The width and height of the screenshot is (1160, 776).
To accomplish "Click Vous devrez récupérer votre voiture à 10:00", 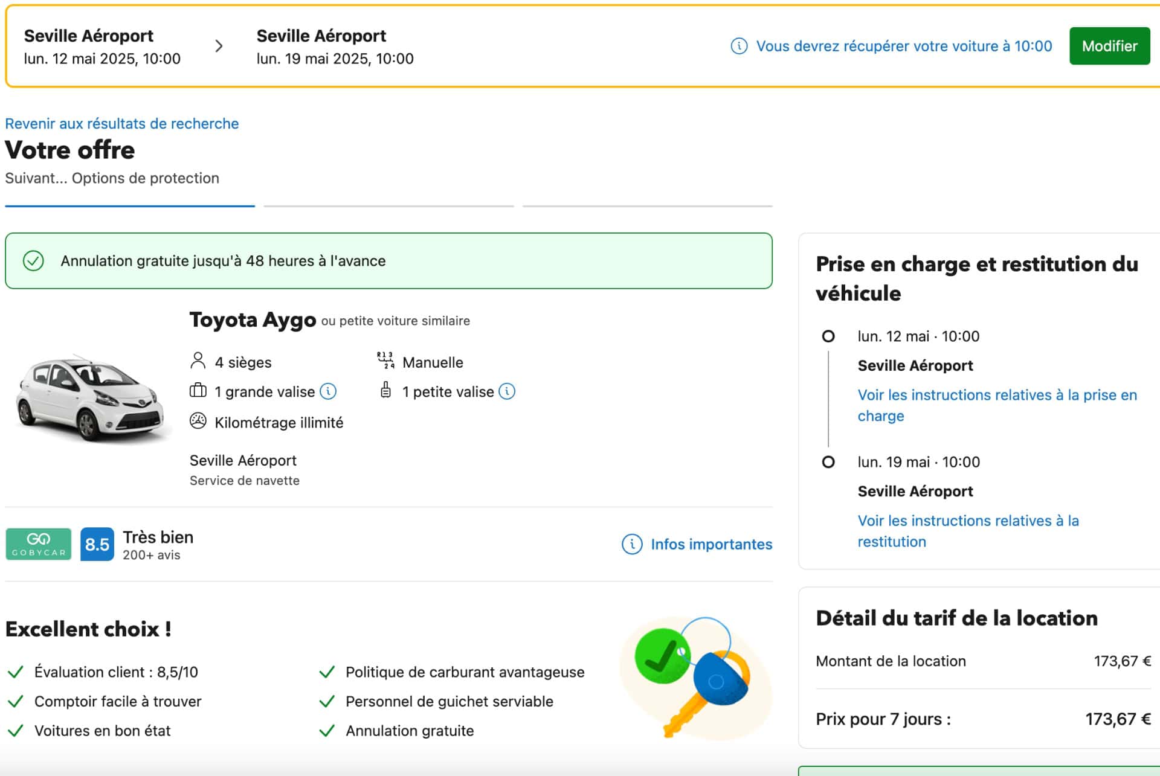I will [904, 46].
